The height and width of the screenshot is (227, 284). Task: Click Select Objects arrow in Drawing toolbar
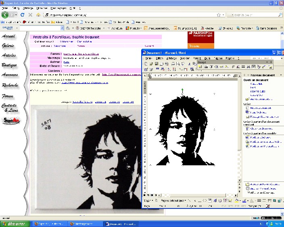tap(157, 200)
